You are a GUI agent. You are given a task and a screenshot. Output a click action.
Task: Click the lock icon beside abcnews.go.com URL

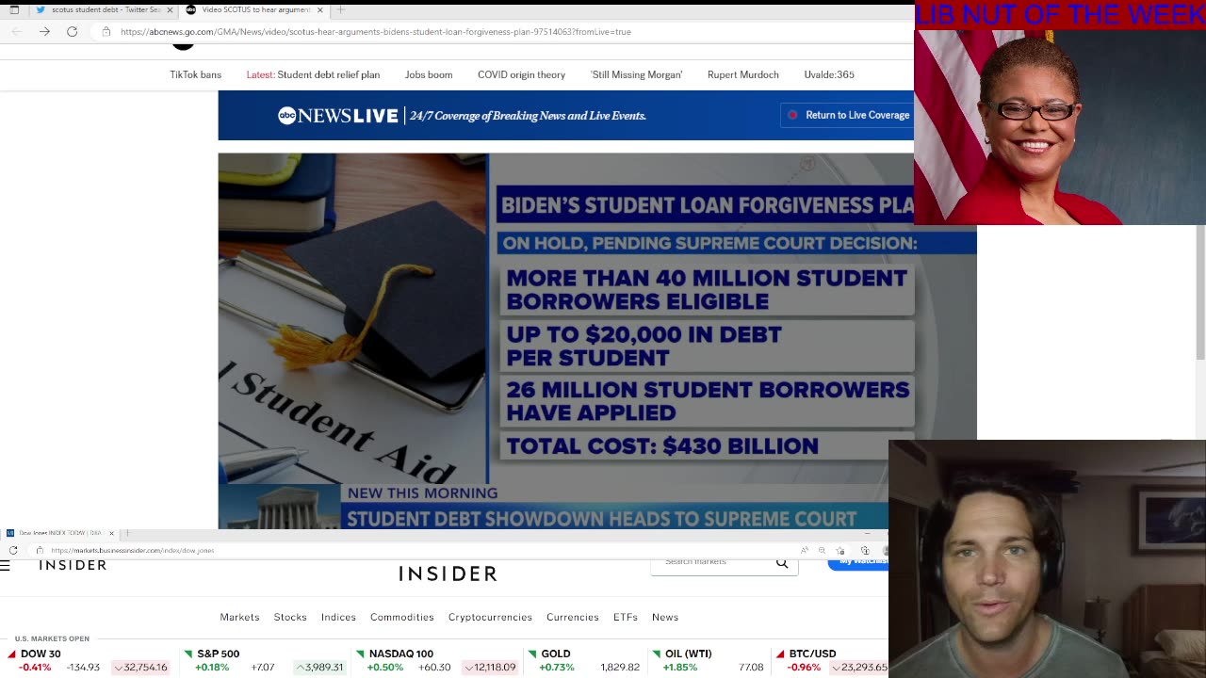(106, 31)
